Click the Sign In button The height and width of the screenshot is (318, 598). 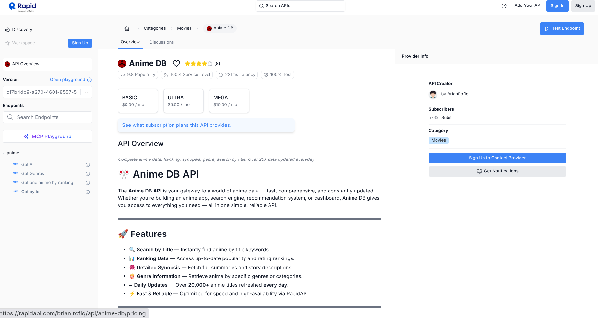point(557,6)
